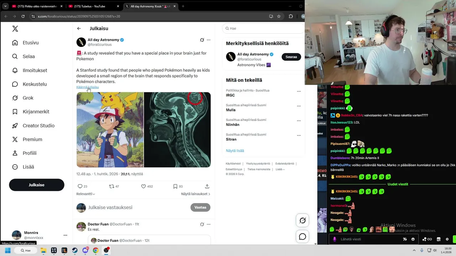Image resolution: width=456 pixels, height=256 pixels.
Task: Open Ilmoitukset notifications
Action: (30, 70)
